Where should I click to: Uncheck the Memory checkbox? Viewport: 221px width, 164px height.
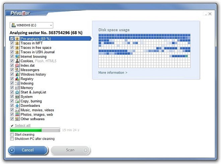pos(12,87)
